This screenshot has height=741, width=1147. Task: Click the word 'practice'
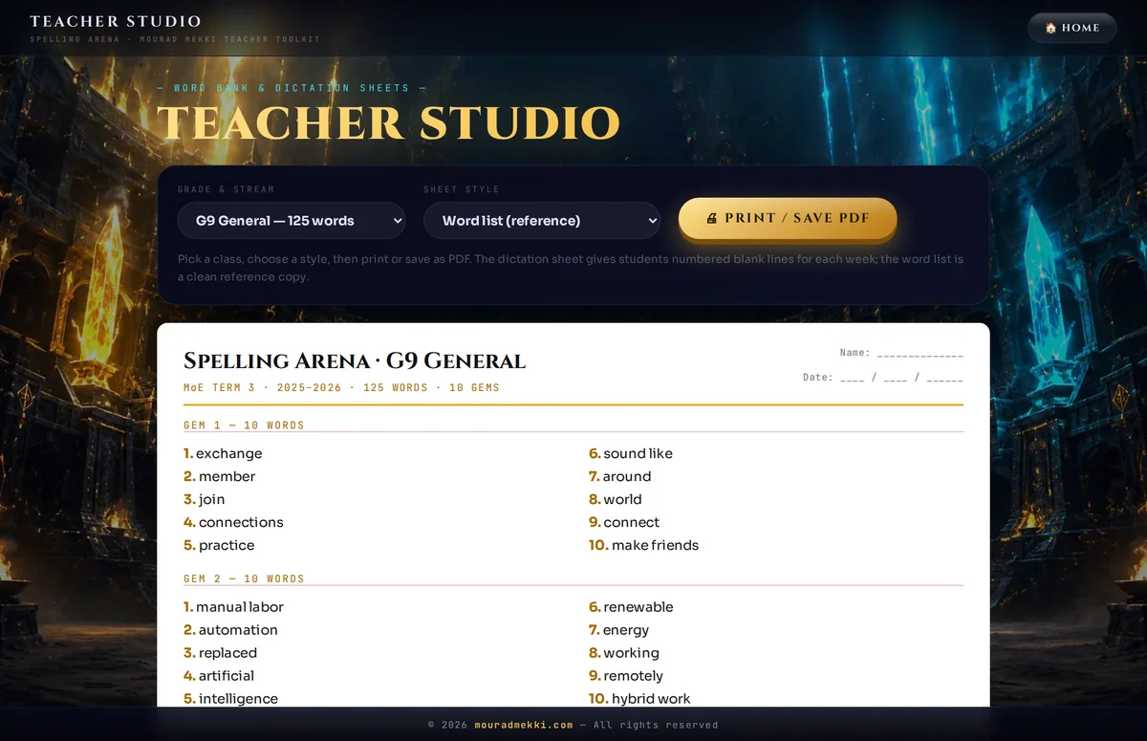point(227,545)
